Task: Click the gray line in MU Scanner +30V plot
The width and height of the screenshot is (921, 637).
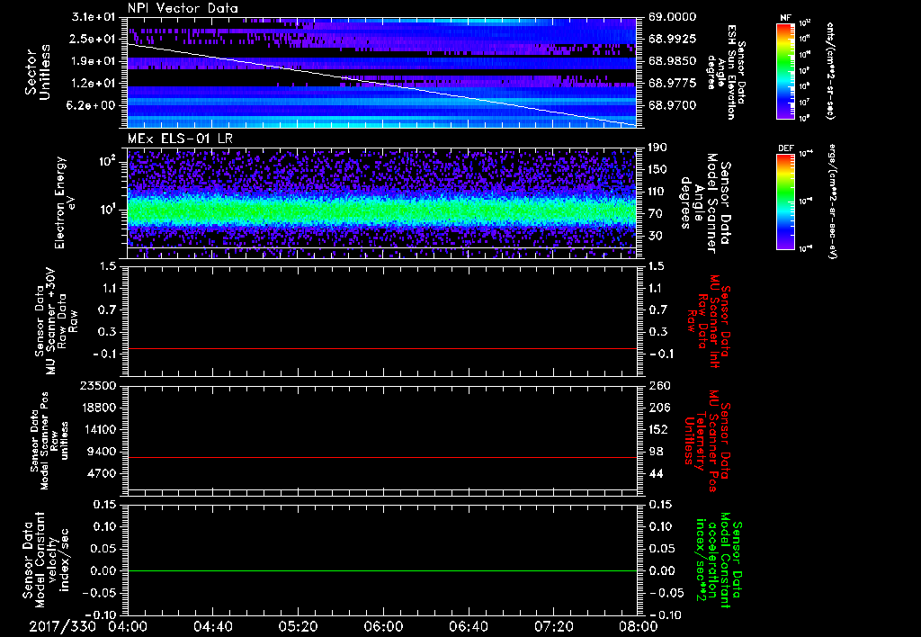Action: click(x=382, y=348)
